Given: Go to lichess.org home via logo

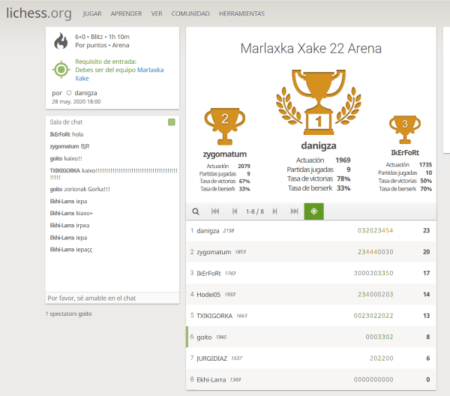Looking at the screenshot, I should pyautogui.click(x=39, y=13).
